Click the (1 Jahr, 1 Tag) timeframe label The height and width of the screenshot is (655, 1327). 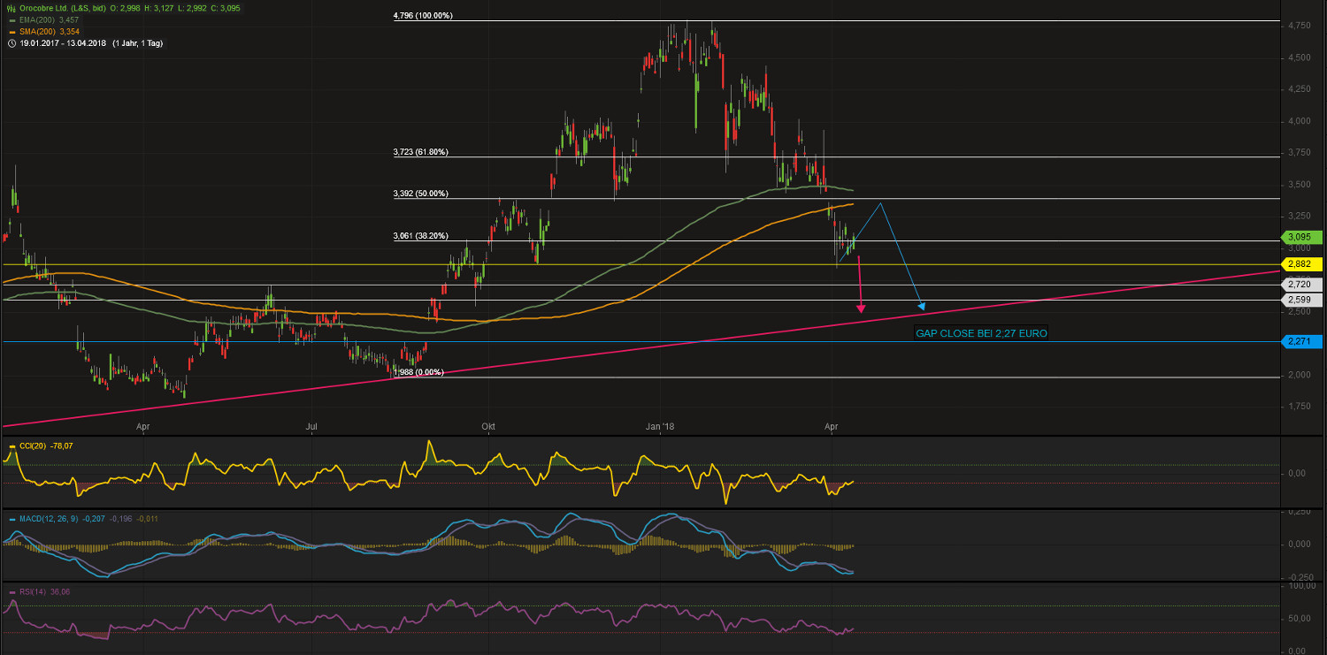138,42
